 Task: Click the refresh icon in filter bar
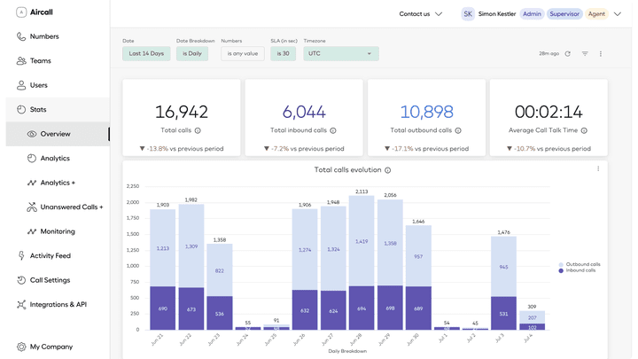pyautogui.click(x=568, y=54)
